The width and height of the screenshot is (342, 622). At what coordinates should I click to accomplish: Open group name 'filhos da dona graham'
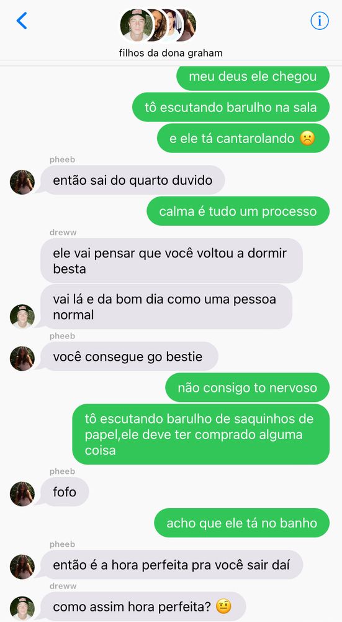pyautogui.click(x=171, y=53)
